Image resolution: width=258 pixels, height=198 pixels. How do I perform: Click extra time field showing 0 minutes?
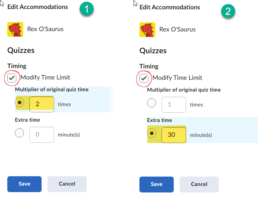[x=42, y=134]
